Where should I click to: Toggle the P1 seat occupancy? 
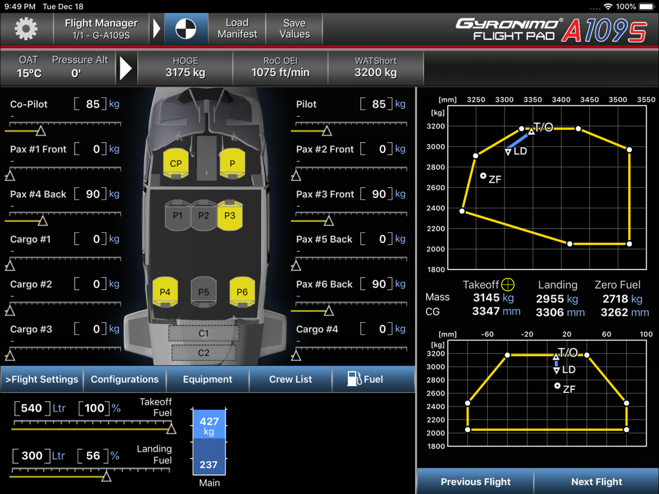click(x=178, y=215)
